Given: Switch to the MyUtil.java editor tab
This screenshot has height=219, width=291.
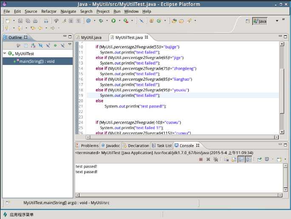Looking at the screenshot, I should [91, 37].
